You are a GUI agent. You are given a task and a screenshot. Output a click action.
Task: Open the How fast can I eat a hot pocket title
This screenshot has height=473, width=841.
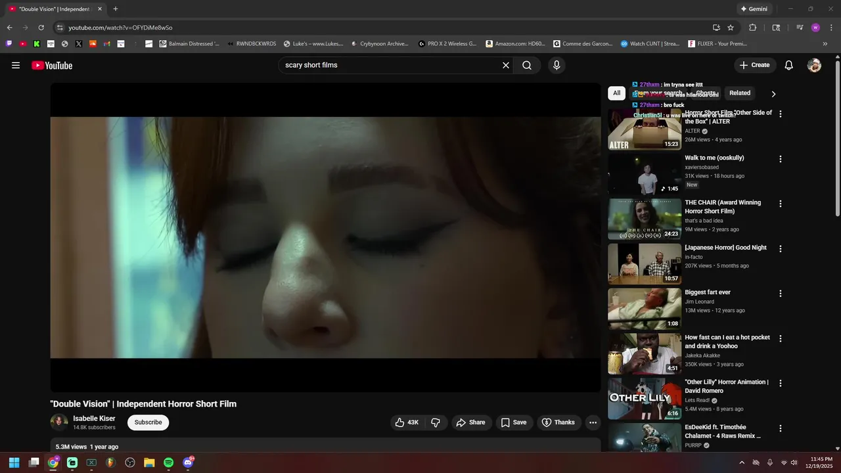coord(727,342)
